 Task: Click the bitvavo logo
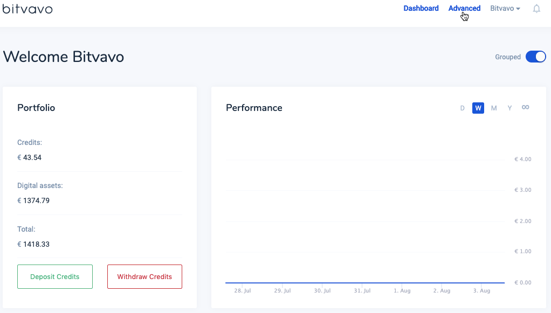(x=27, y=9)
